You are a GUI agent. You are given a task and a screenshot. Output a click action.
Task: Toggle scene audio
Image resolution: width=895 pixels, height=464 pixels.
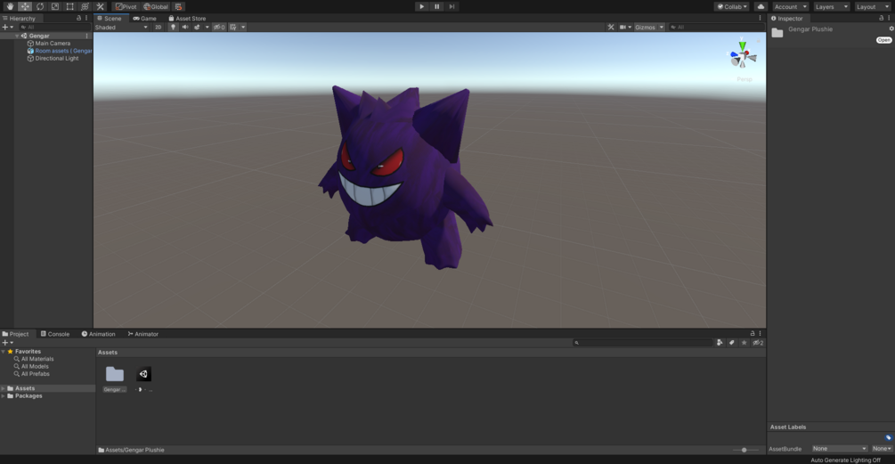(185, 27)
